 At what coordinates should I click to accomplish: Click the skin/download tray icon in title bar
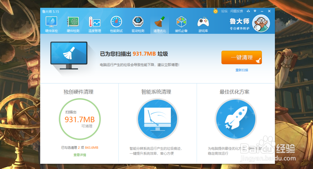[x=248, y=11]
